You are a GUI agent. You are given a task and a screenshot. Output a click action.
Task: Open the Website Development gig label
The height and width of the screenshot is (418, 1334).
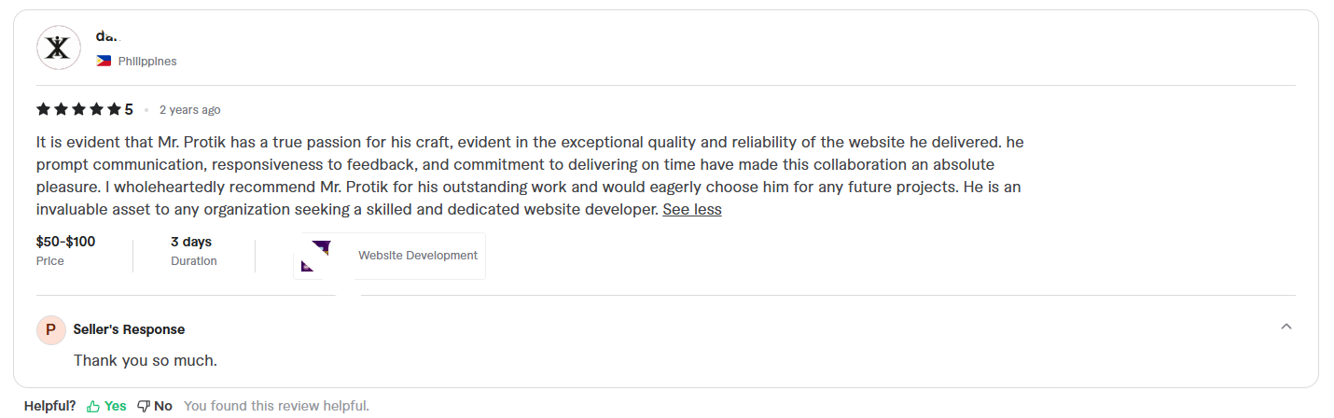pos(417,256)
